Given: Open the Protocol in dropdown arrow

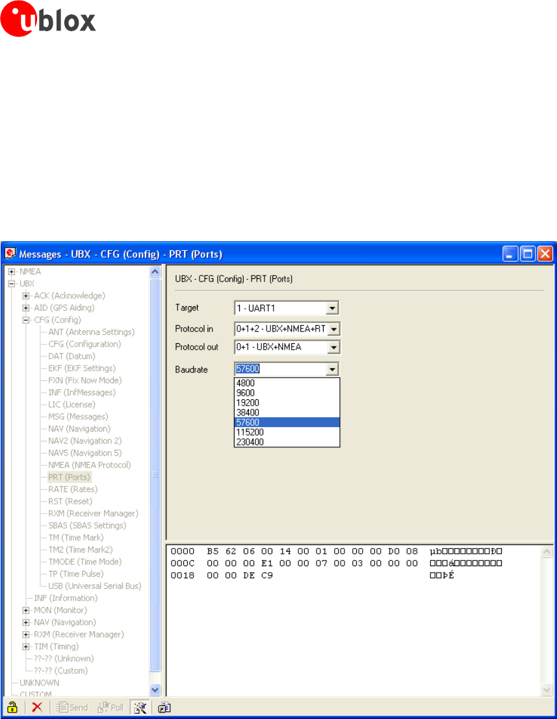Looking at the screenshot, I should tap(333, 329).
